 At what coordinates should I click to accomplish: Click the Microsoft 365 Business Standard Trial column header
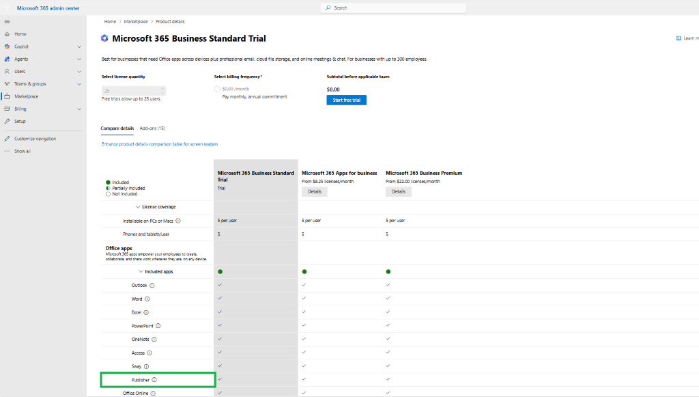(x=256, y=176)
